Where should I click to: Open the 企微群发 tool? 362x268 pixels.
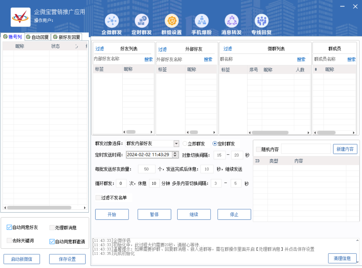click(x=112, y=21)
